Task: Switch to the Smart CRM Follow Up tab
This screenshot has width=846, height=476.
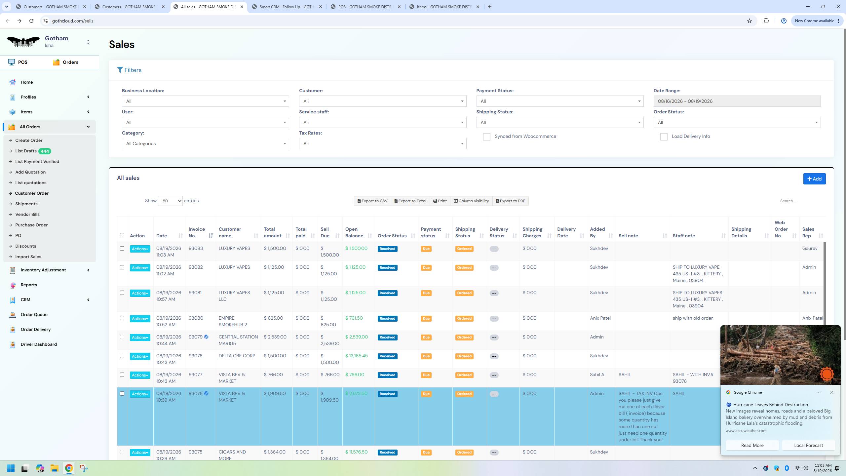Action: click(287, 7)
